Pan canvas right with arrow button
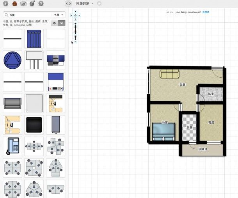The width and height of the screenshot is (238, 198). (x=79, y=15)
